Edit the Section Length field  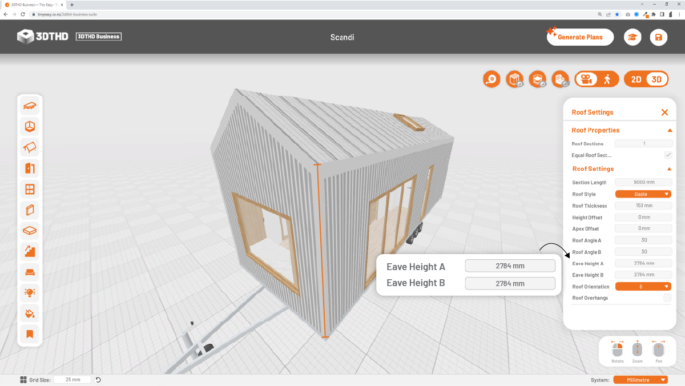[x=643, y=183]
